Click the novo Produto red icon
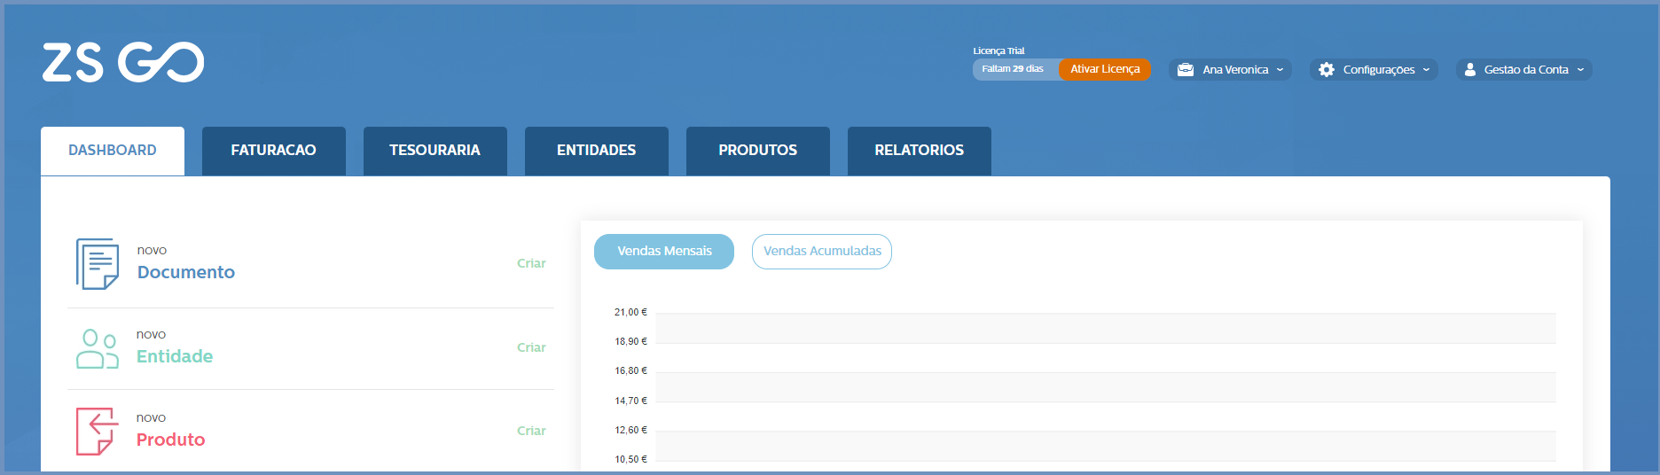 98,432
